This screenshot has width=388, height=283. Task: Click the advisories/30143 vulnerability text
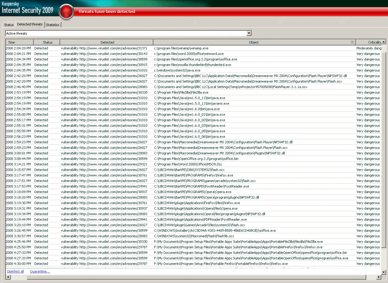tap(104, 54)
